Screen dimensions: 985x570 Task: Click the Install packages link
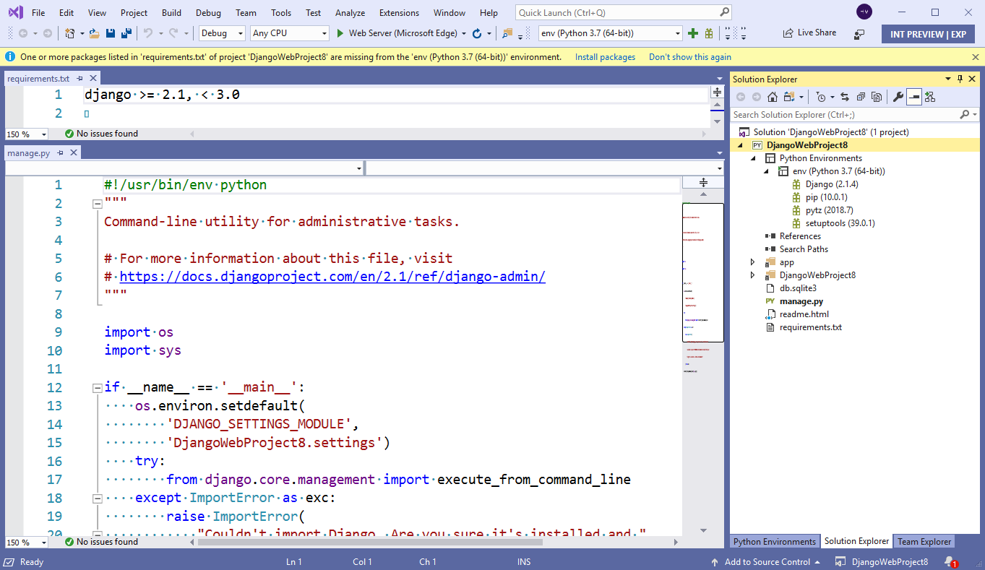605,56
